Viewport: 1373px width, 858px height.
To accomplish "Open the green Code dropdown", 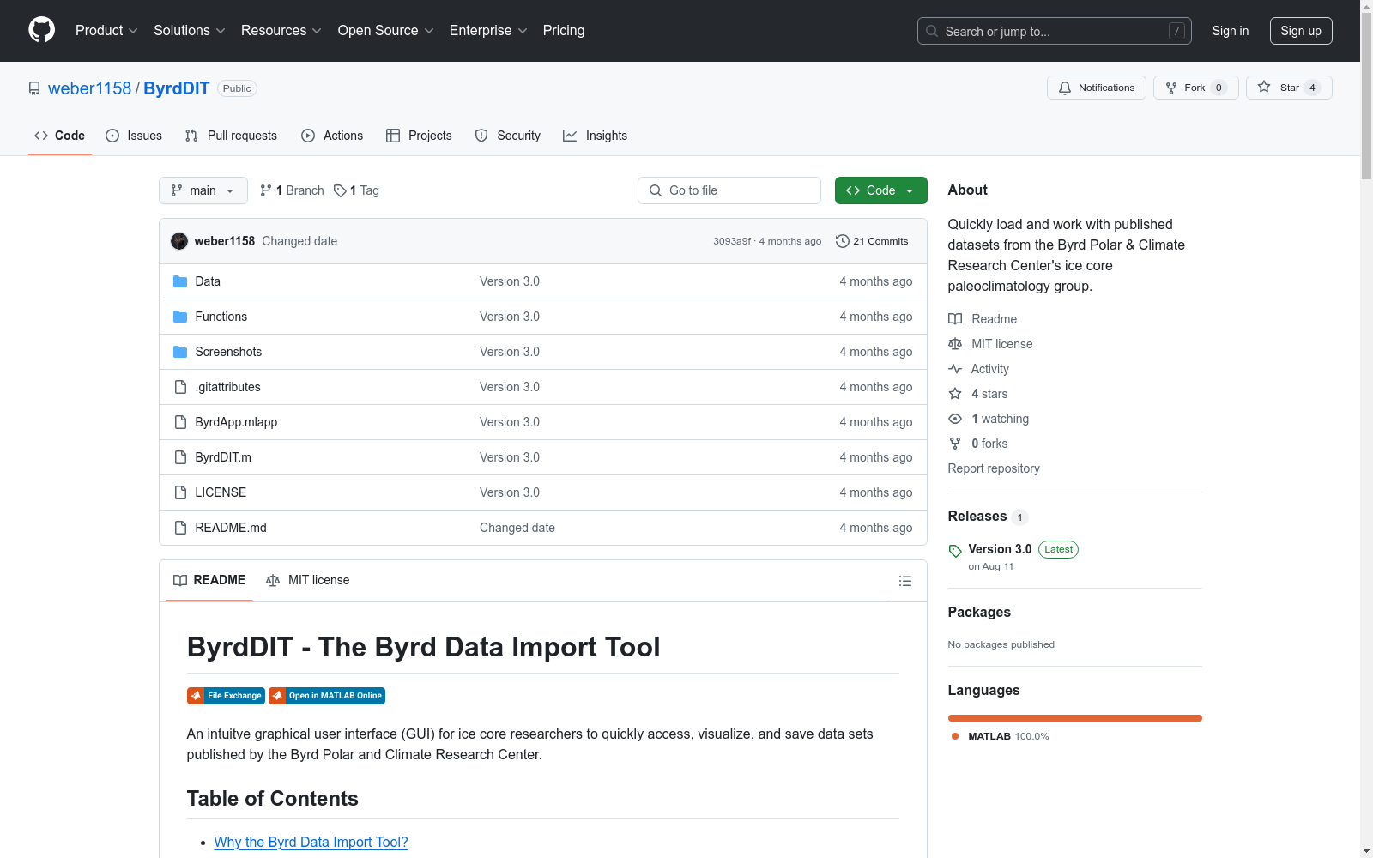I will [880, 190].
